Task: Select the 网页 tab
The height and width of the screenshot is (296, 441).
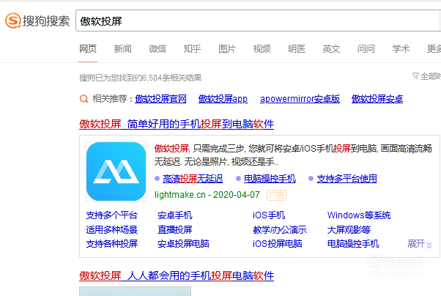Action: [x=88, y=49]
